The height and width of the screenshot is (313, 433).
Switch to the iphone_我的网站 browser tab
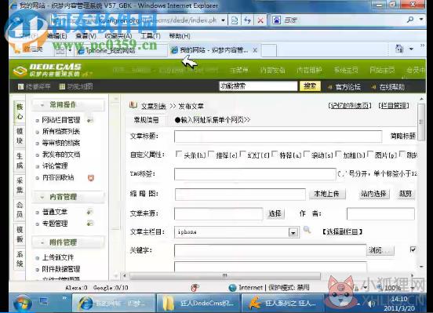click(x=121, y=50)
